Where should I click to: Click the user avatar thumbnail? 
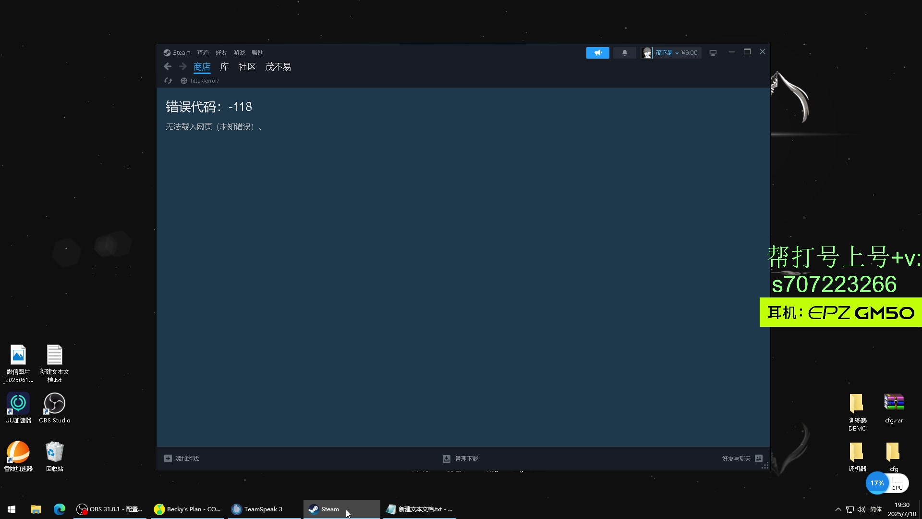(x=647, y=53)
